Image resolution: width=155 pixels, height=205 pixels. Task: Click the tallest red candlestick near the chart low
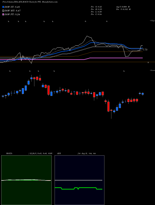point(108,107)
